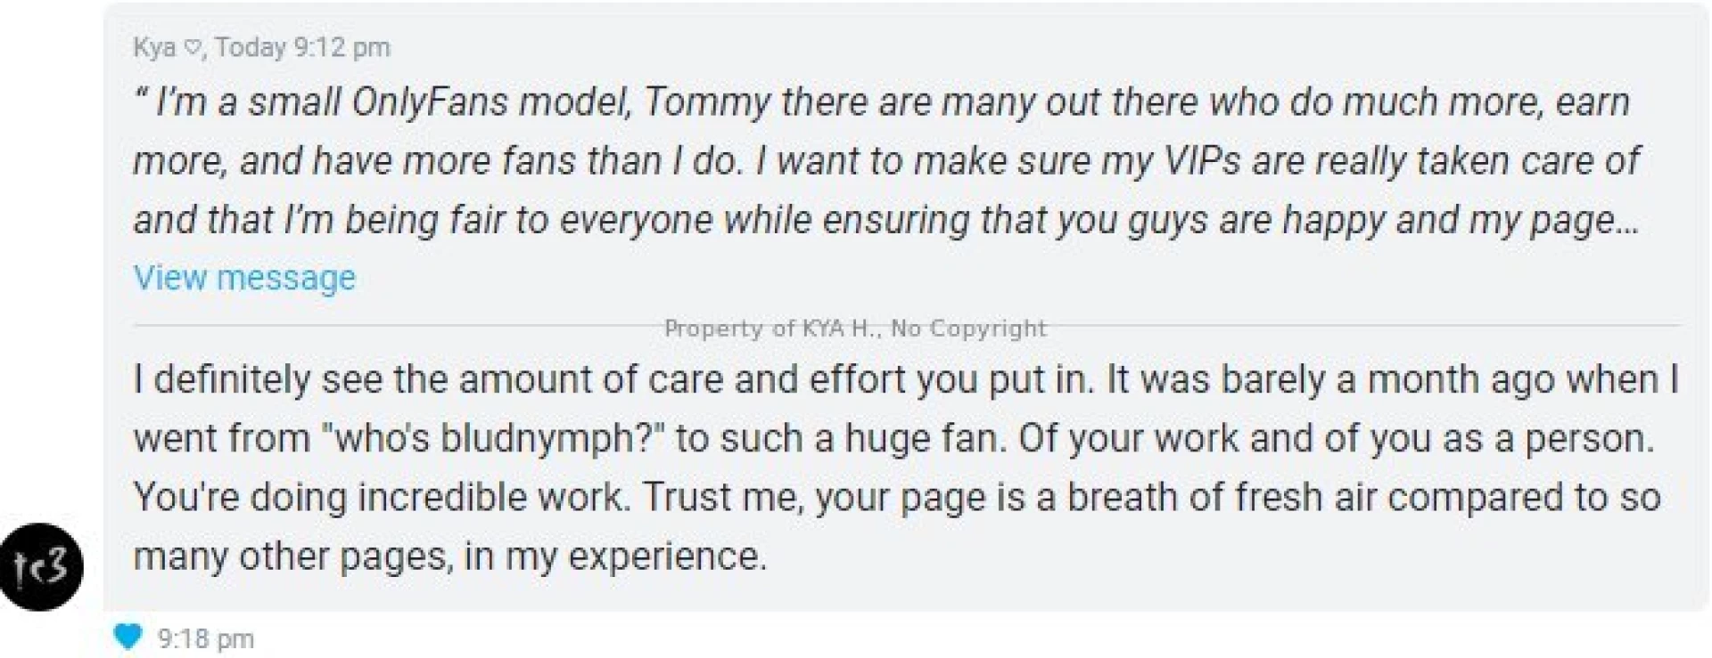Image resolution: width=1712 pixels, height=658 pixels.
Task: Open the "View message" link
Action: pos(244,278)
